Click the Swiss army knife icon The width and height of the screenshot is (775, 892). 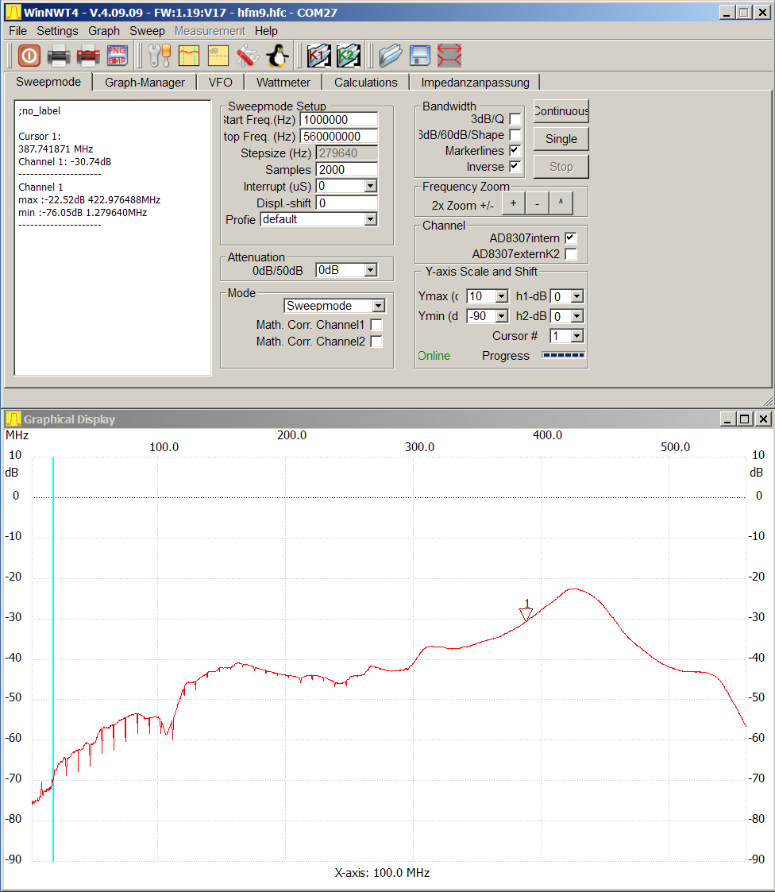(x=248, y=56)
